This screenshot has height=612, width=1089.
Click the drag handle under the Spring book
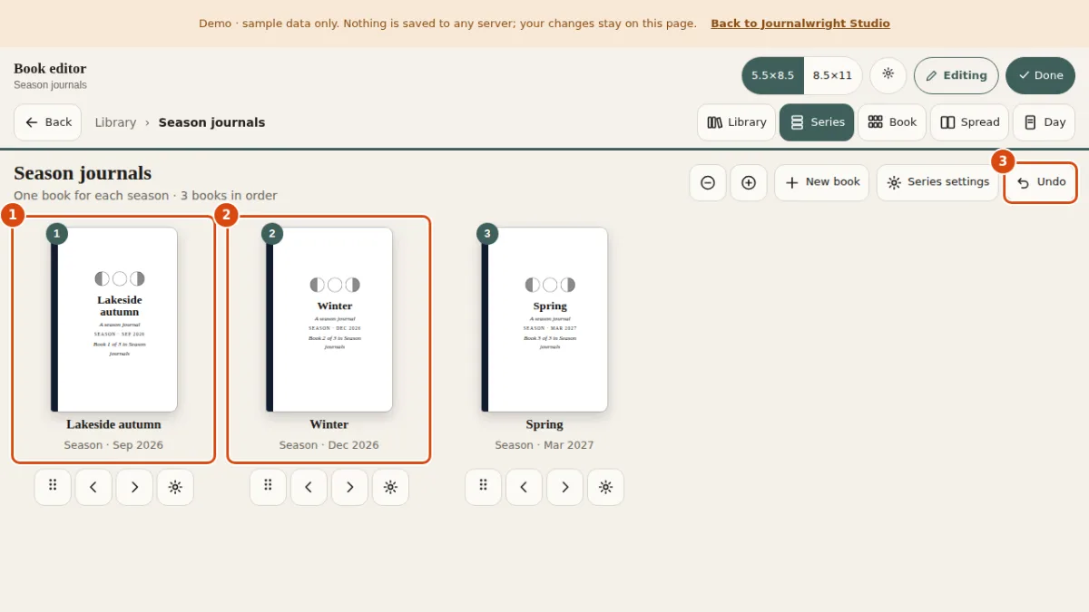click(483, 487)
